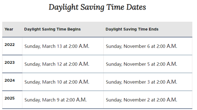This screenshot has width=197, height=110.
Task: Click the Daylight Saving Time Begins header
Action: 53,29
